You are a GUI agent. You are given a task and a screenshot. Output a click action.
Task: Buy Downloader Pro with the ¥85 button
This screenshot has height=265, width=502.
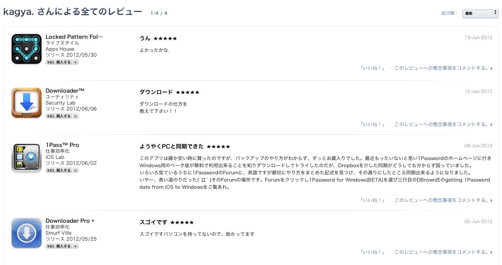[59, 246]
